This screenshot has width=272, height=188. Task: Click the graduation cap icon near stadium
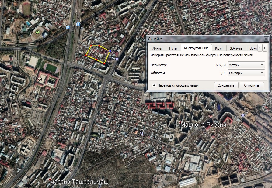pos(39,79)
